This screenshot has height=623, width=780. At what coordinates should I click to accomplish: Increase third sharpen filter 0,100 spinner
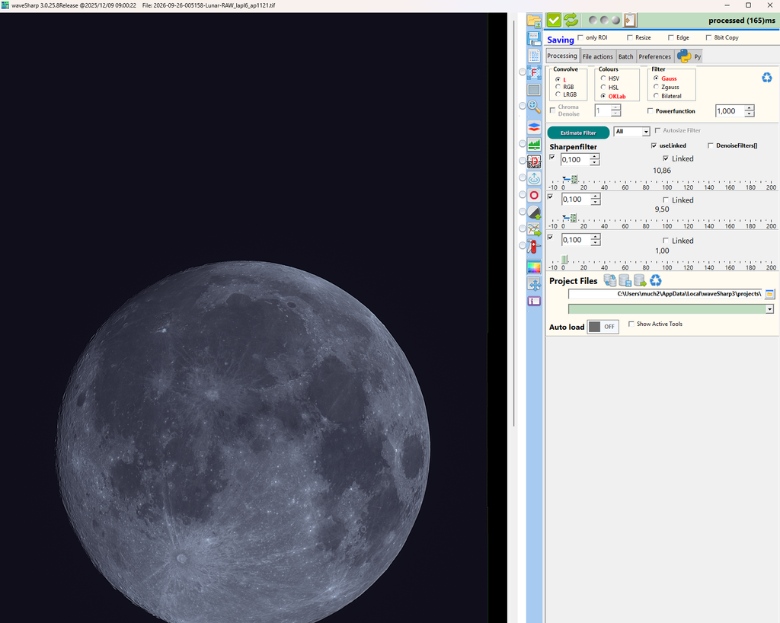pyautogui.click(x=596, y=237)
